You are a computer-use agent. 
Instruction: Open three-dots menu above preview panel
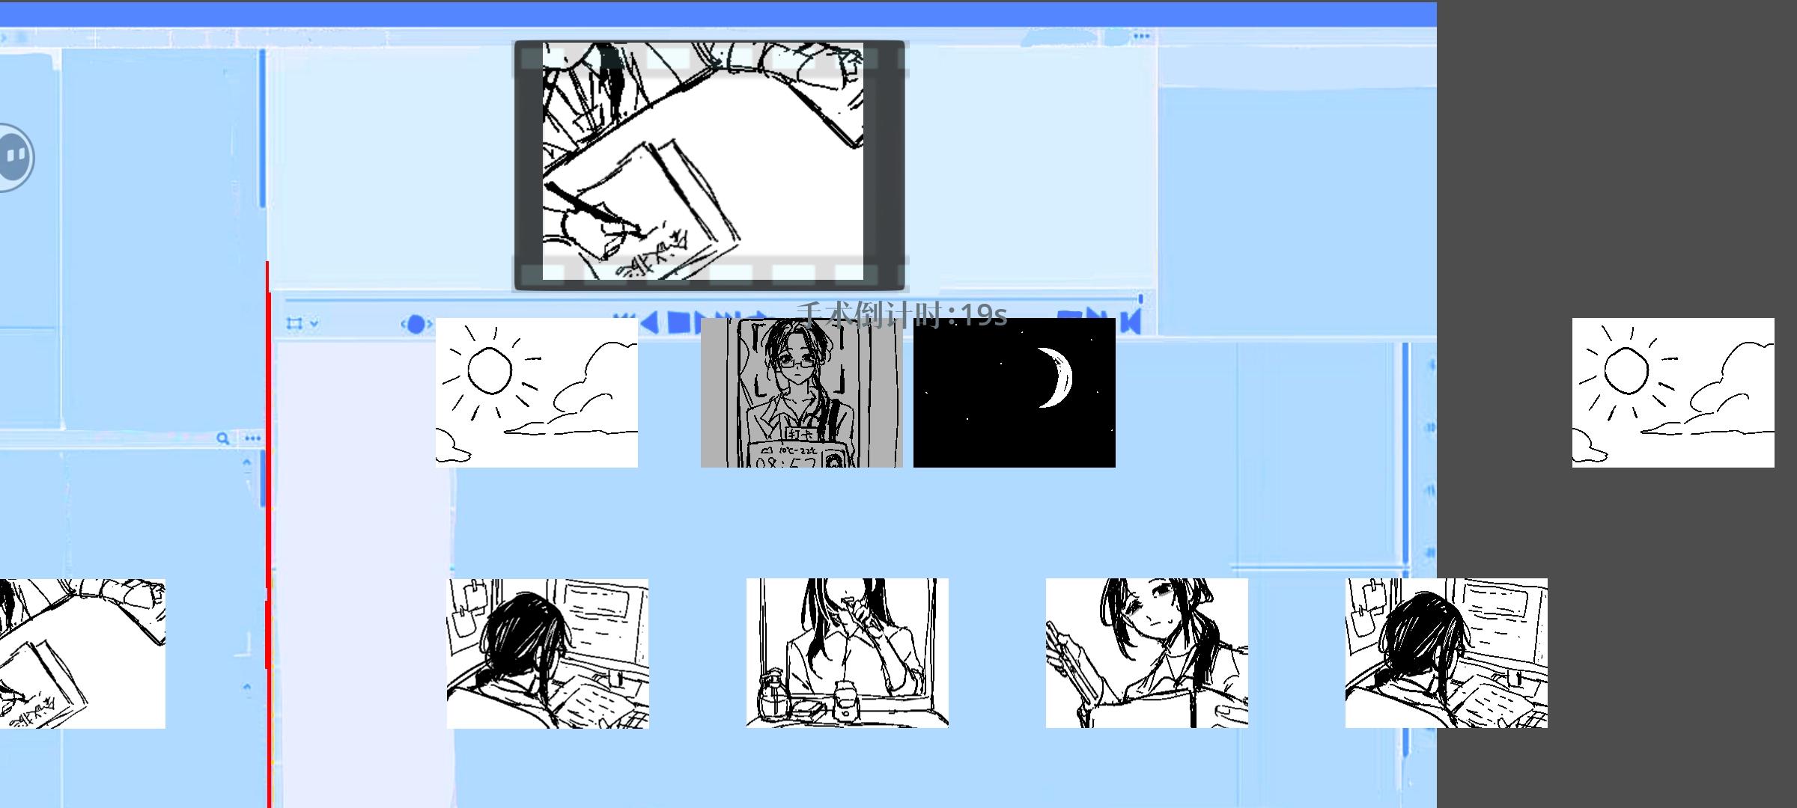pyautogui.click(x=1141, y=36)
